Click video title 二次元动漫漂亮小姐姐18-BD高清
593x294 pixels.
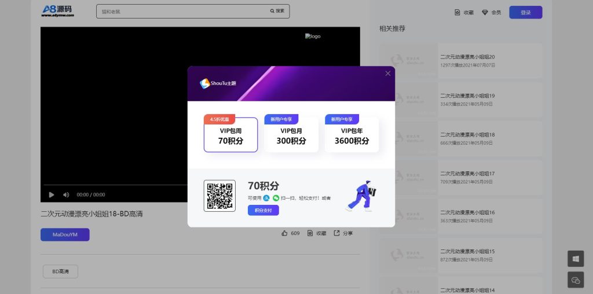[x=91, y=214]
